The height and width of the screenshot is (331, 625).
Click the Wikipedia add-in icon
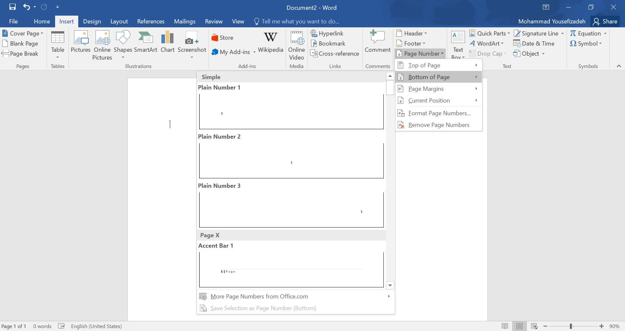coord(270,42)
